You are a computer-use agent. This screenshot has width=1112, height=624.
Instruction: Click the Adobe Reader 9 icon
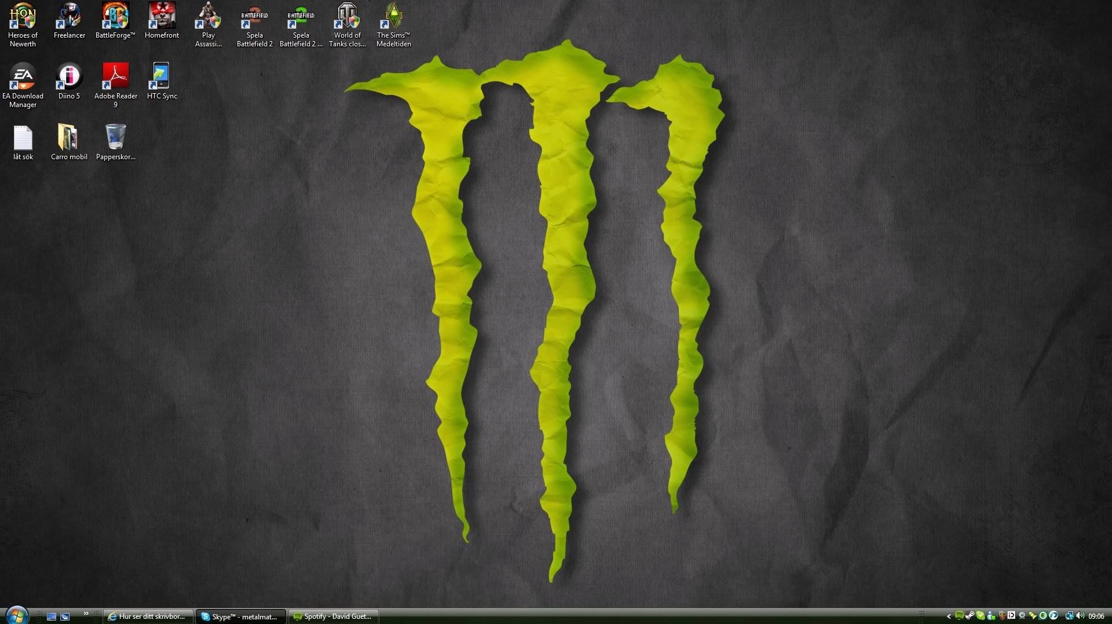coord(115,86)
